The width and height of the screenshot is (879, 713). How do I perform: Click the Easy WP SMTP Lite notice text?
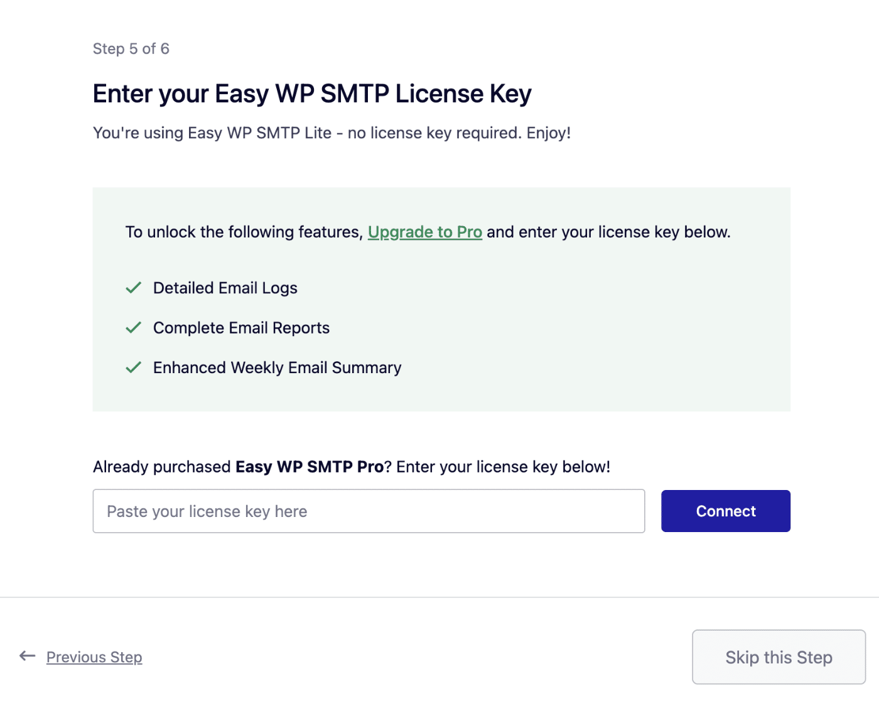pyautogui.click(x=332, y=133)
